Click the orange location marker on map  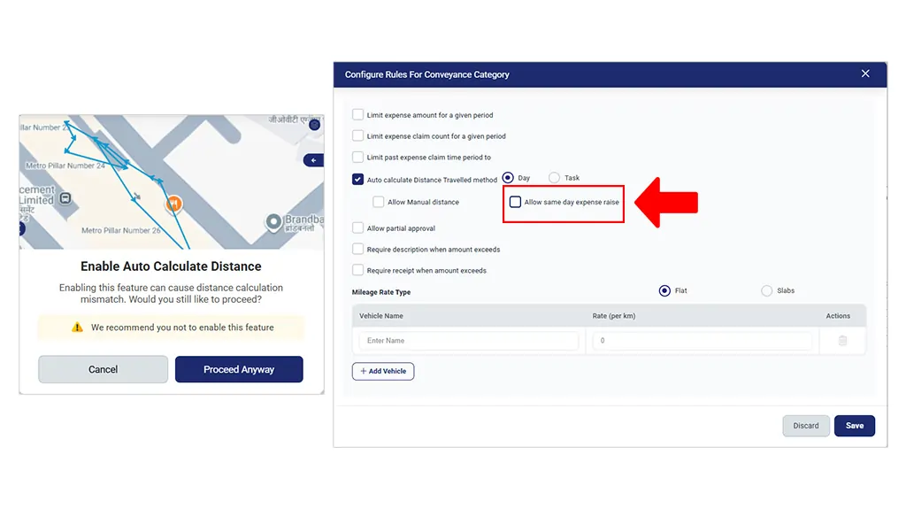pos(174,204)
